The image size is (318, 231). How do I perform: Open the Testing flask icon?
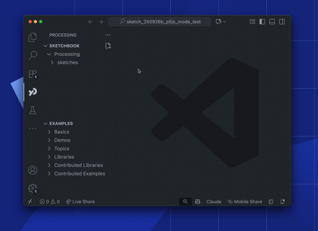click(32, 110)
